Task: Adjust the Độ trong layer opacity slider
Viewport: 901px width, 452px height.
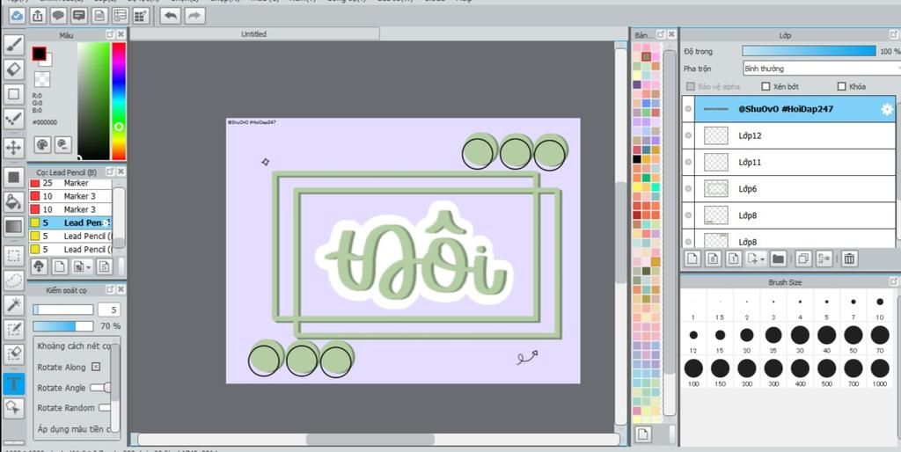Action: [x=809, y=51]
